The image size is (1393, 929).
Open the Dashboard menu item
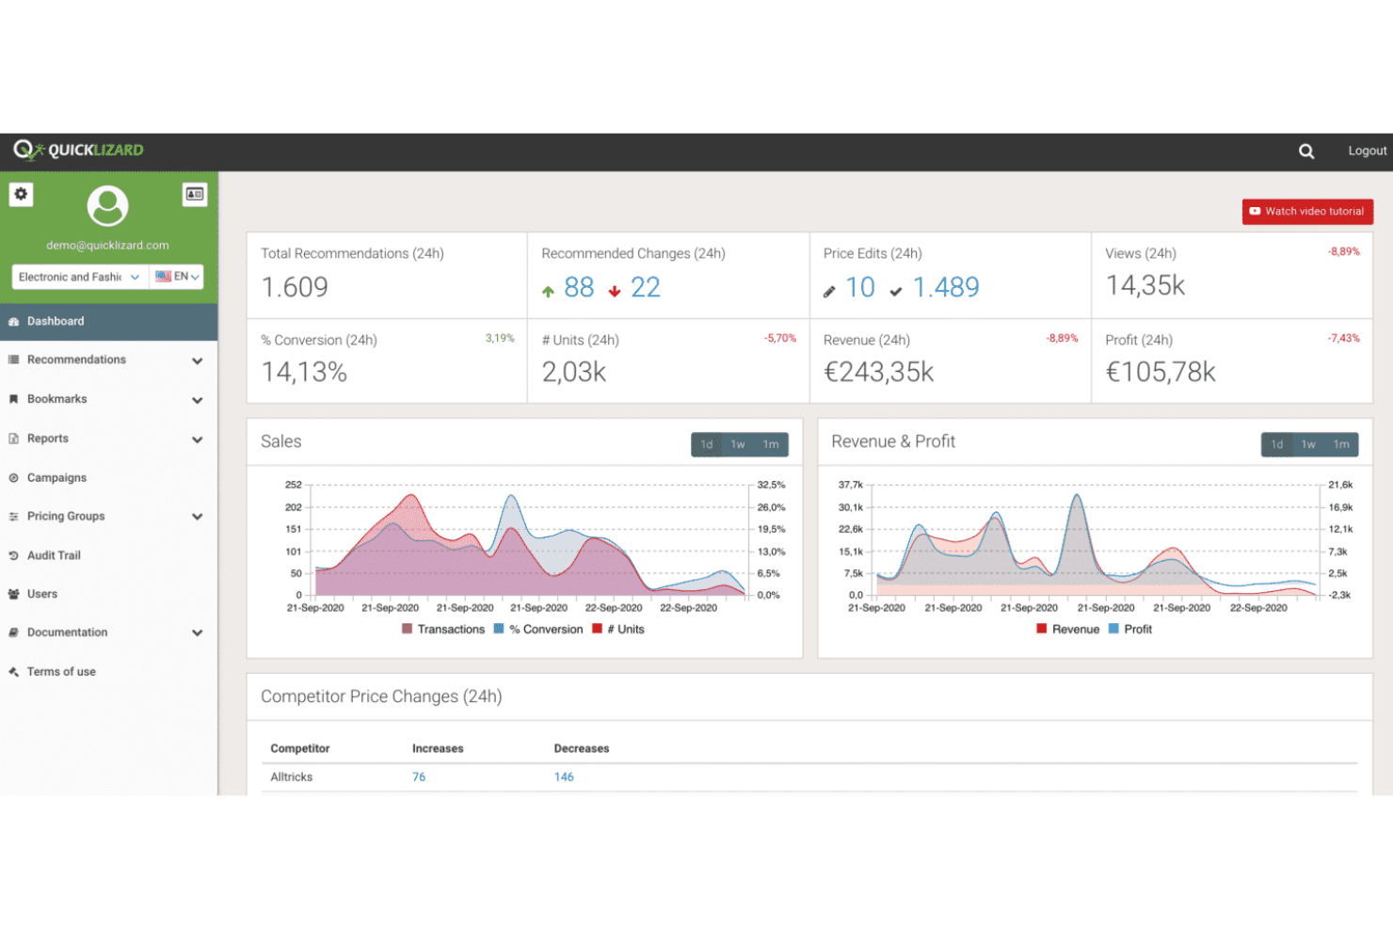(56, 321)
